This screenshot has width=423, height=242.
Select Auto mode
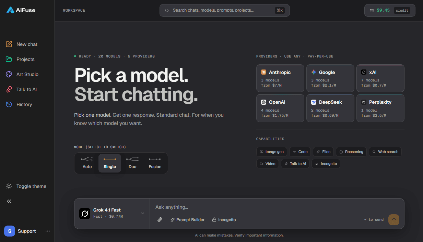[87, 163]
